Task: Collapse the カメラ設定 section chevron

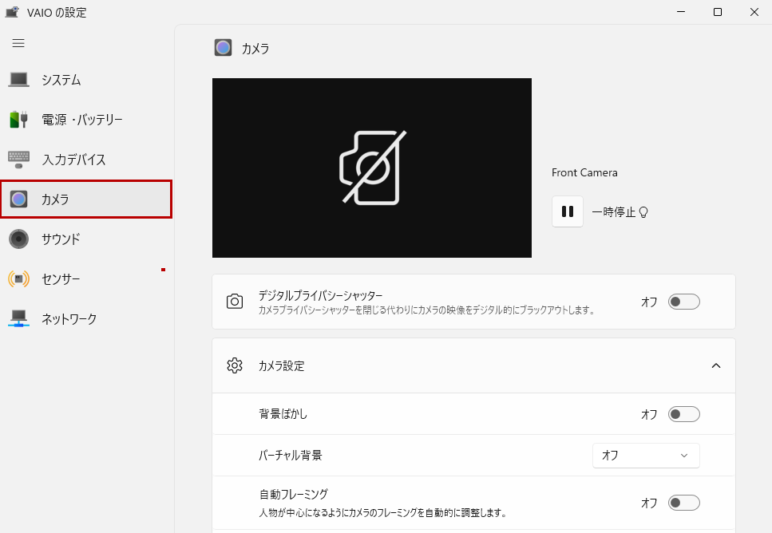Action: 715,365
